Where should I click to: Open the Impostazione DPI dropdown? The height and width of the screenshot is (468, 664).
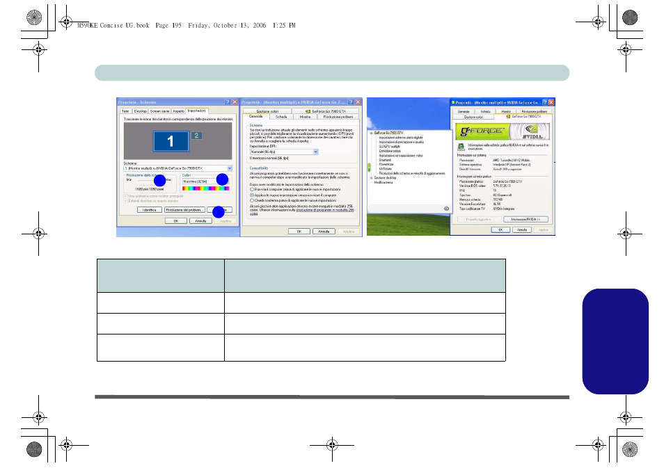315,152
